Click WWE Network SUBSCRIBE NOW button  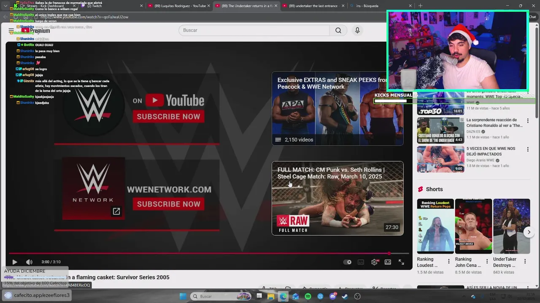(168, 204)
